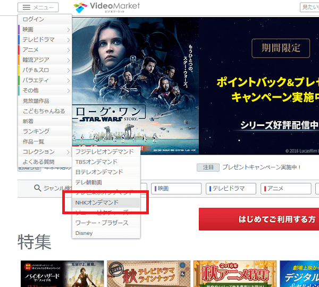Open the パチ&スロ menu category

[45, 70]
